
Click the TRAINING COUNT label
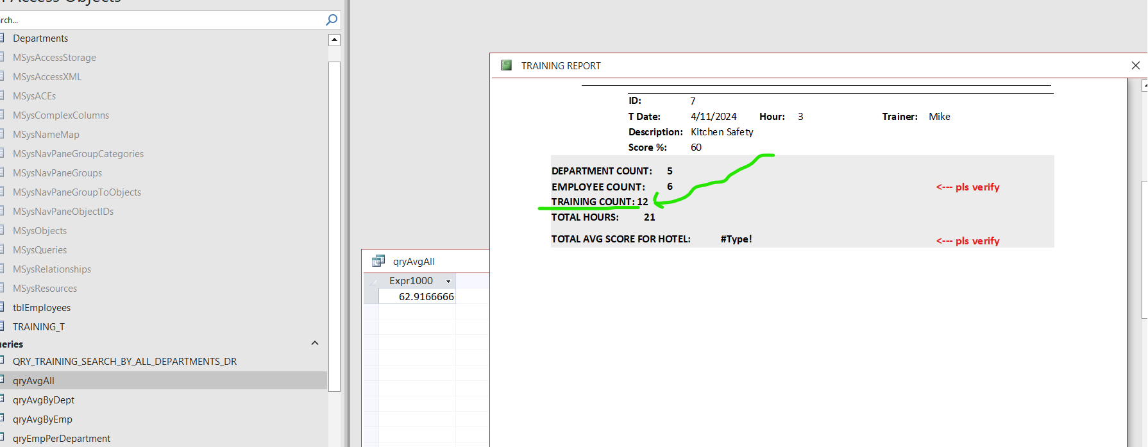click(593, 202)
